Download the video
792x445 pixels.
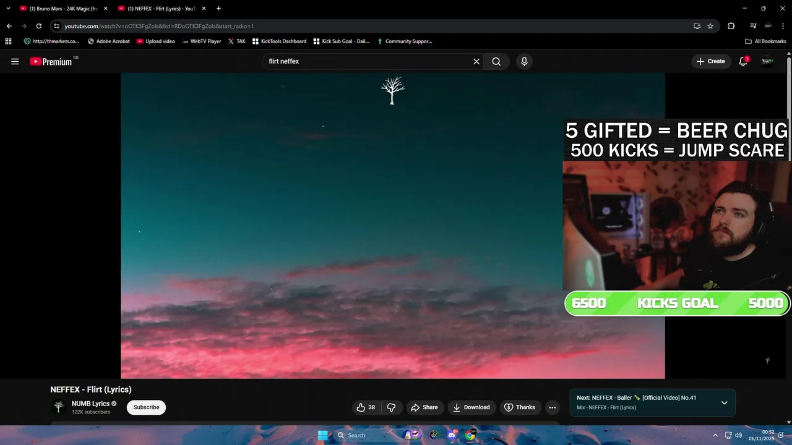tap(471, 407)
